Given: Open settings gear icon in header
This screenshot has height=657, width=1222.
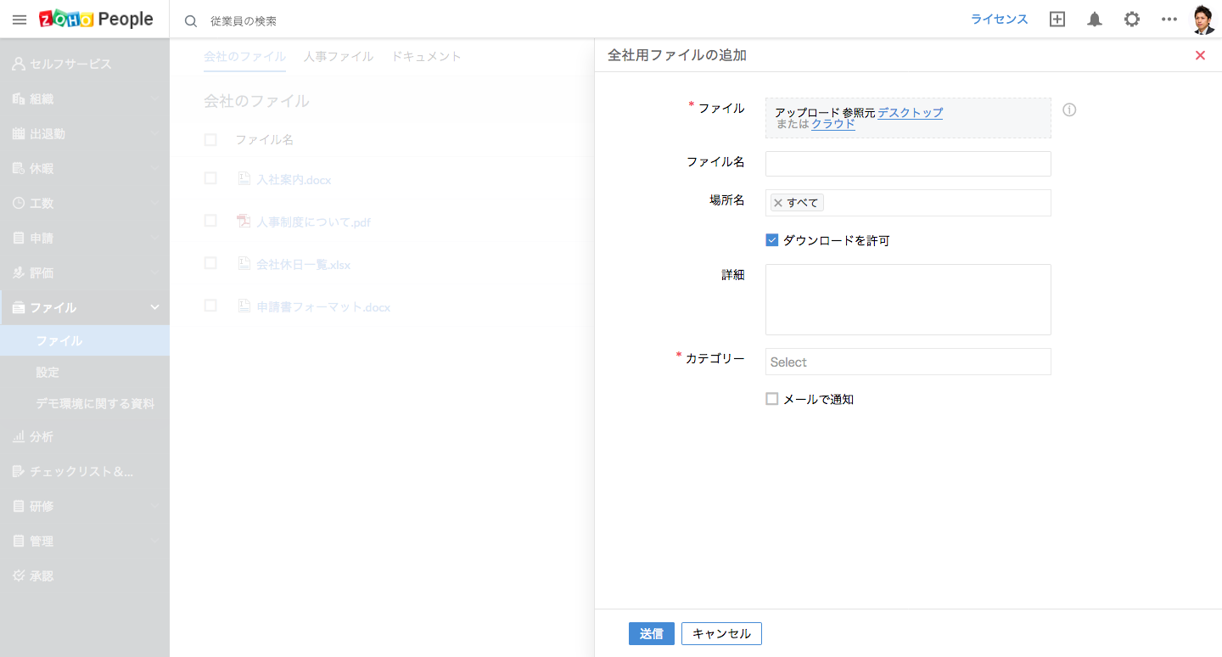Looking at the screenshot, I should click(x=1132, y=20).
